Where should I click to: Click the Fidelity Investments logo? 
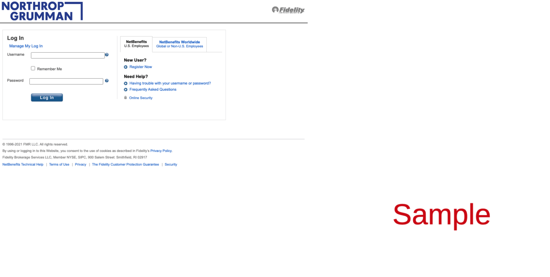coord(288,10)
